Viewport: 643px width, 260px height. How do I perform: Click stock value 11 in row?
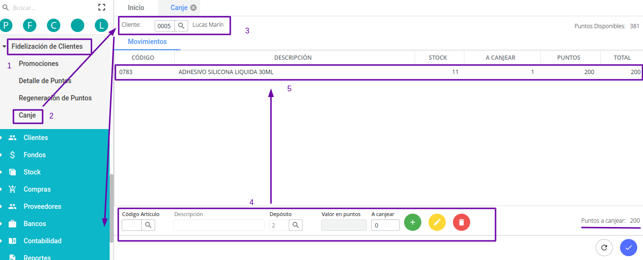pos(455,72)
